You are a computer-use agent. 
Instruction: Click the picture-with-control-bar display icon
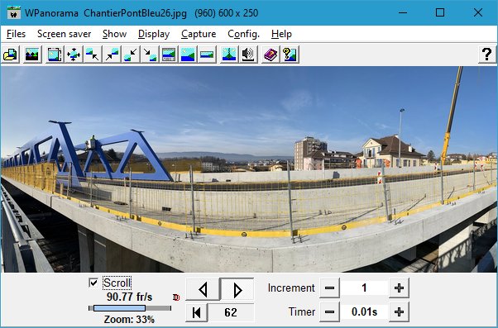pos(169,55)
